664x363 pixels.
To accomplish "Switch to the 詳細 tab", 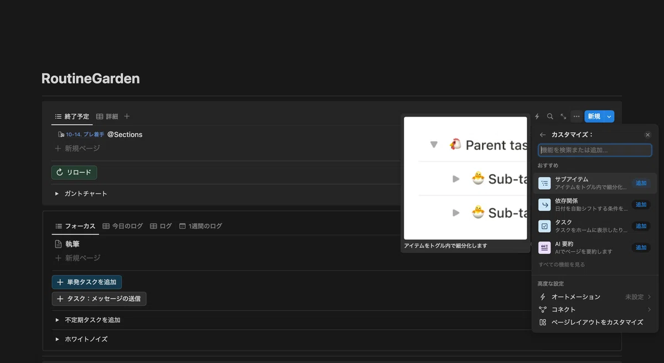I will coord(107,117).
